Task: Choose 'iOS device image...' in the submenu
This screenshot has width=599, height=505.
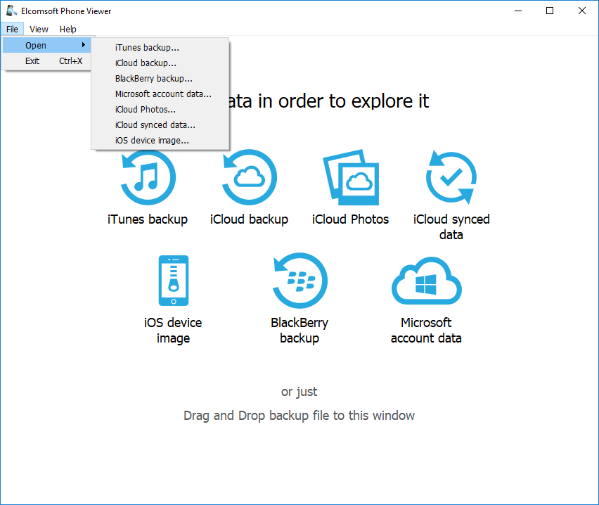Action: pos(160,140)
